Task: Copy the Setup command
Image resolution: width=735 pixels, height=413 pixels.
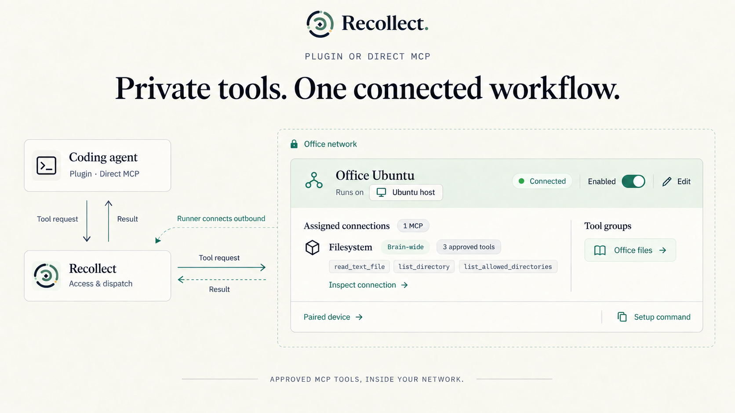Action: [x=654, y=317]
